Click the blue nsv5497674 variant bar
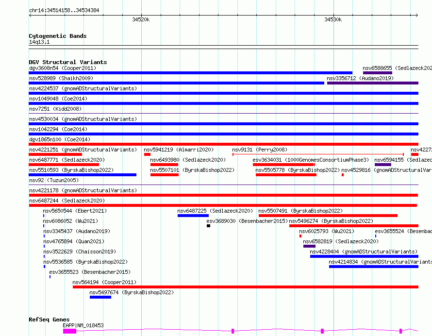The height and width of the screenshot is (336, 432). [x=100, y=297]
